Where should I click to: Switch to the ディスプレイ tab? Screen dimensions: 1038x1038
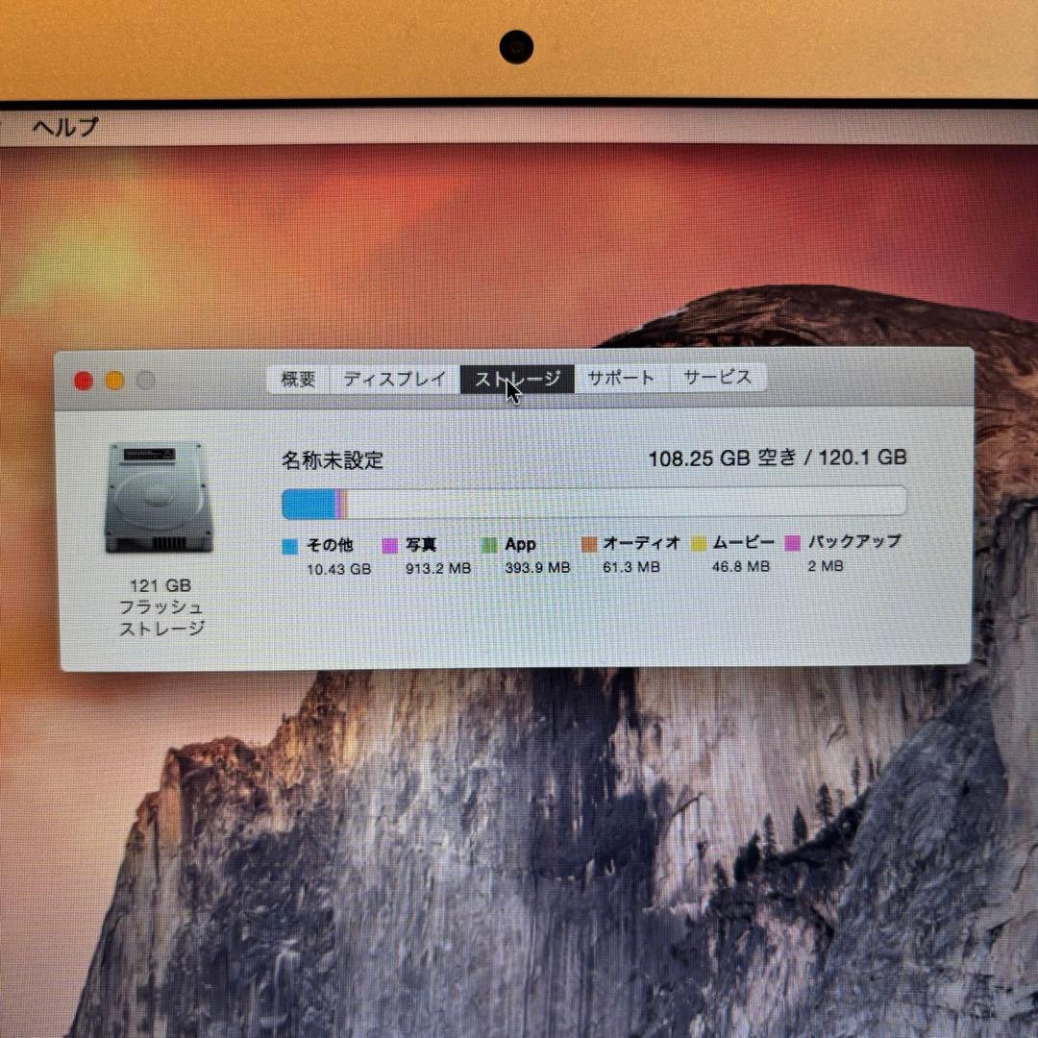[x=393, y=378]
